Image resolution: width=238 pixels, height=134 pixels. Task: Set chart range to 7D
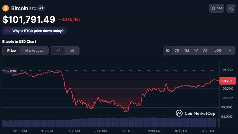[177, 51]
